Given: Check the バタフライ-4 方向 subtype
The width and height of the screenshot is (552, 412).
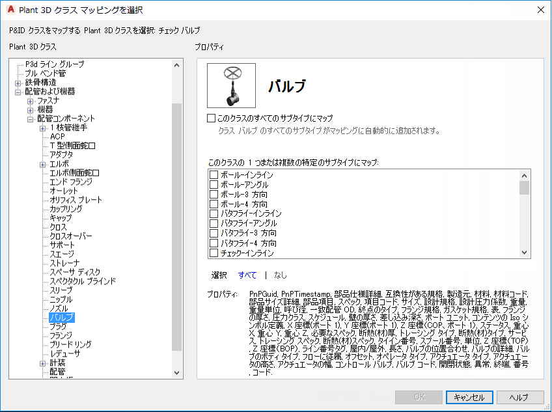Looking at the screenshot, I should (x=214, y=243).
